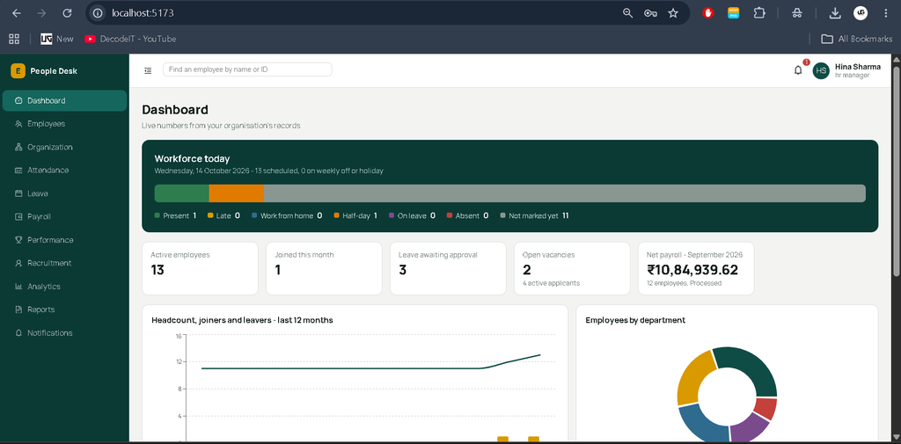The image size is (901, 444).
Task: Open Leave in the sidebar
Action: click(64, 193)
